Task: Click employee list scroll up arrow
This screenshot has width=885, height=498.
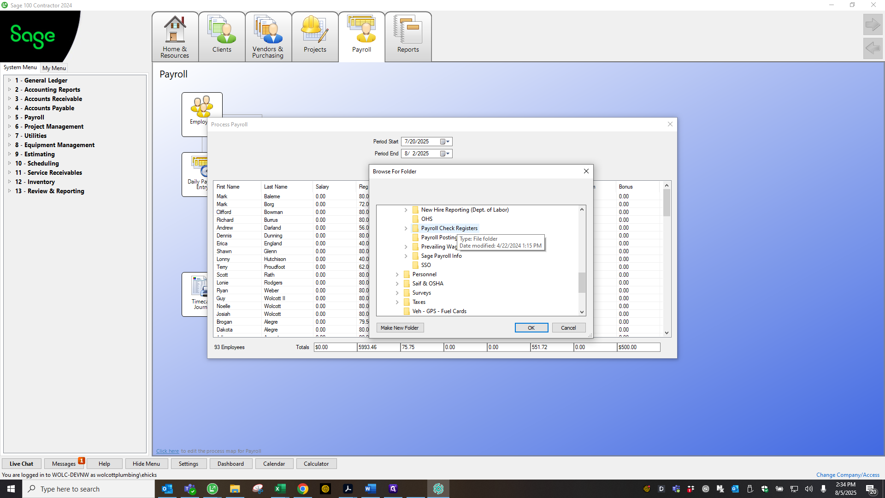Action: [667, 185]
